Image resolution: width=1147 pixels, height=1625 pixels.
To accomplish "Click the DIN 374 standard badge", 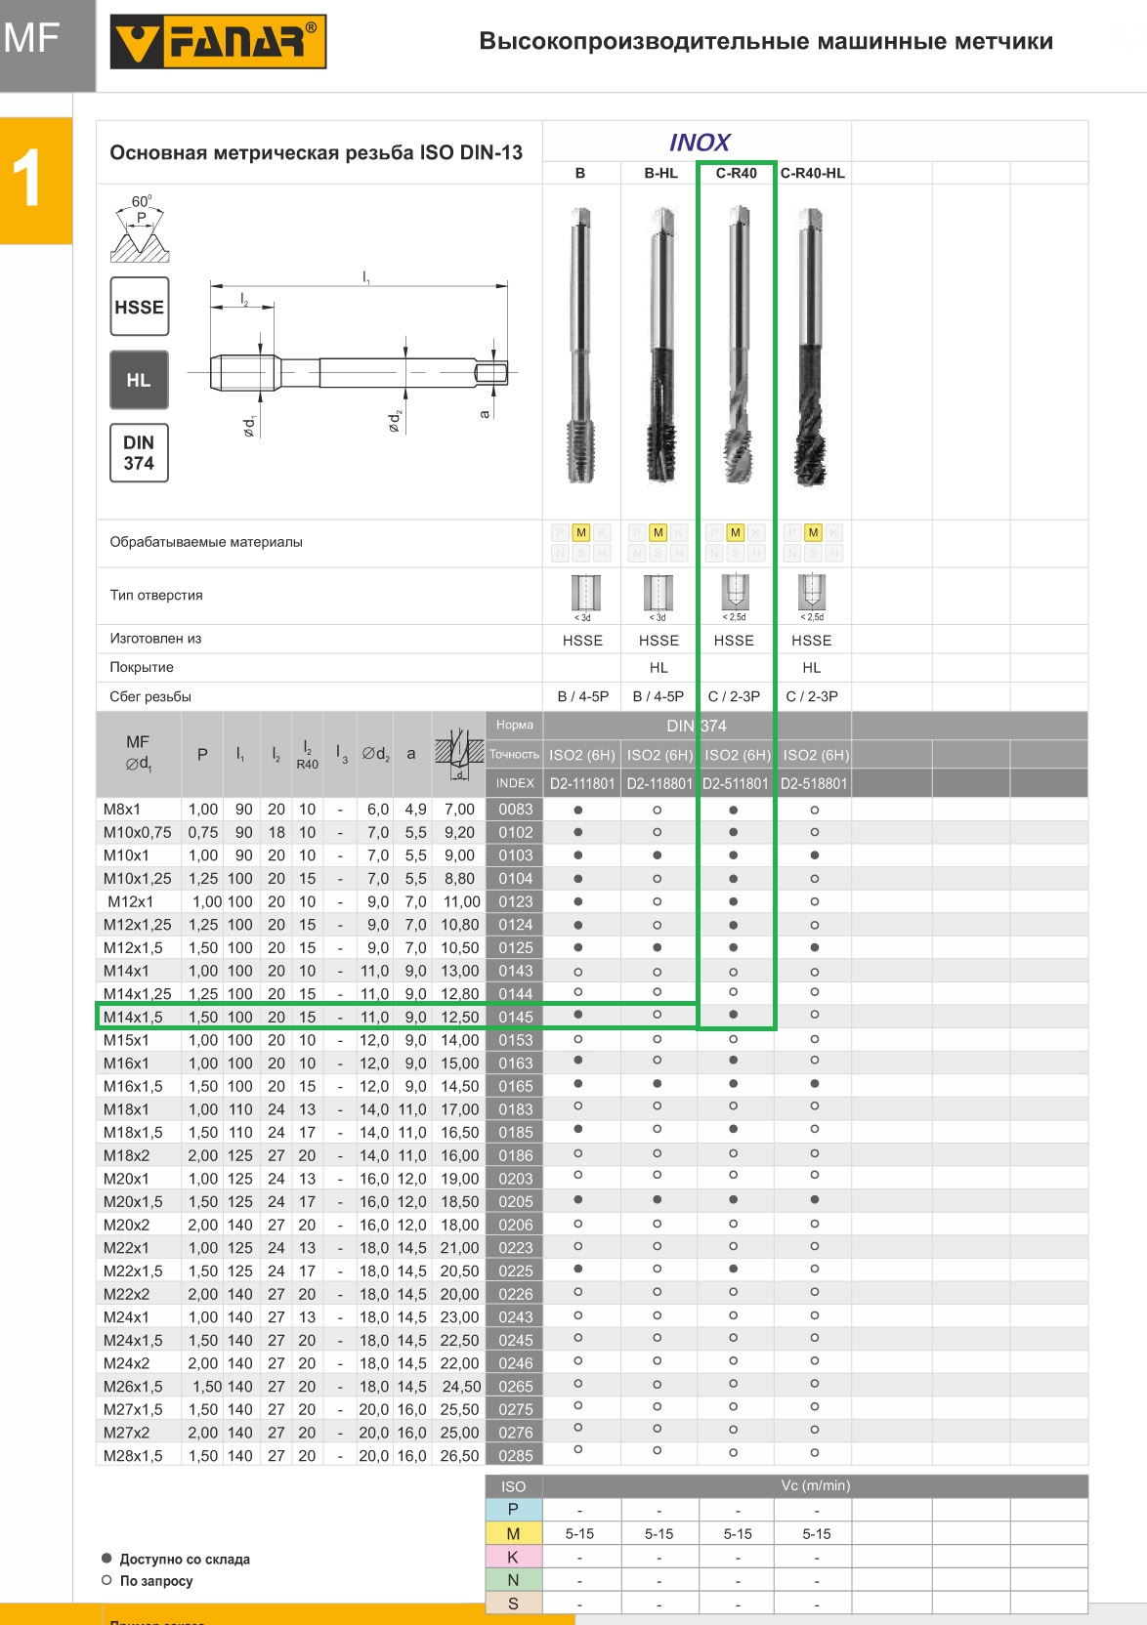I will (140, 453).
